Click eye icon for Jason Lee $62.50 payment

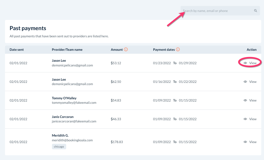click(245, 82)
